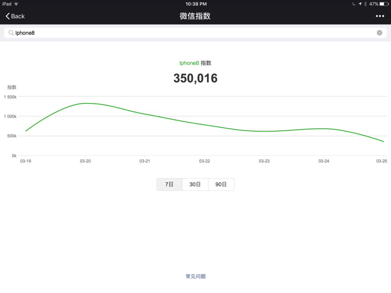Click the 500k axis label
The width and height of the screenshot is (391, 293).
click(12, 136)
